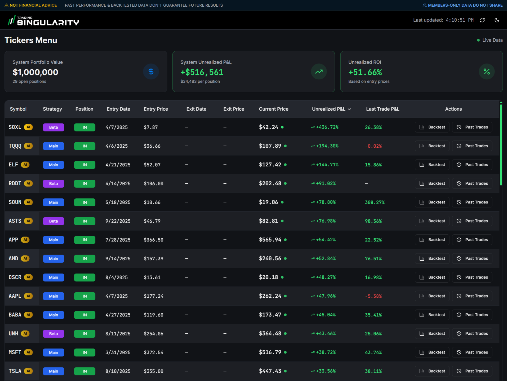This screenshot has height=381, width=507.
Task: Click the AI badge next to TSLA
Action: tap(28, 371)
